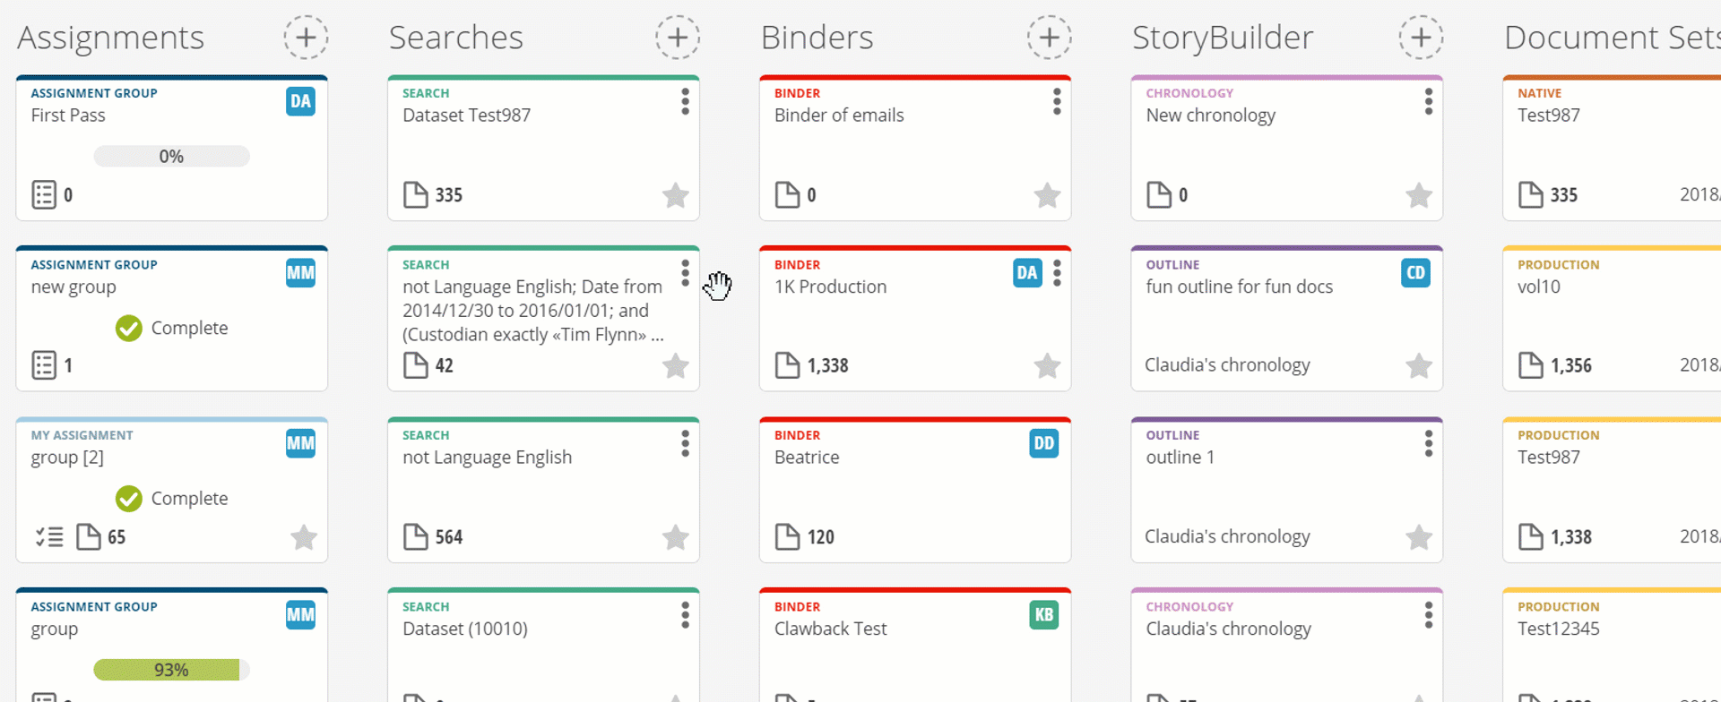Screen dimensions: 1721x702
Task: Click document icon on New chronology card
Action: [x=1159, y=194]
